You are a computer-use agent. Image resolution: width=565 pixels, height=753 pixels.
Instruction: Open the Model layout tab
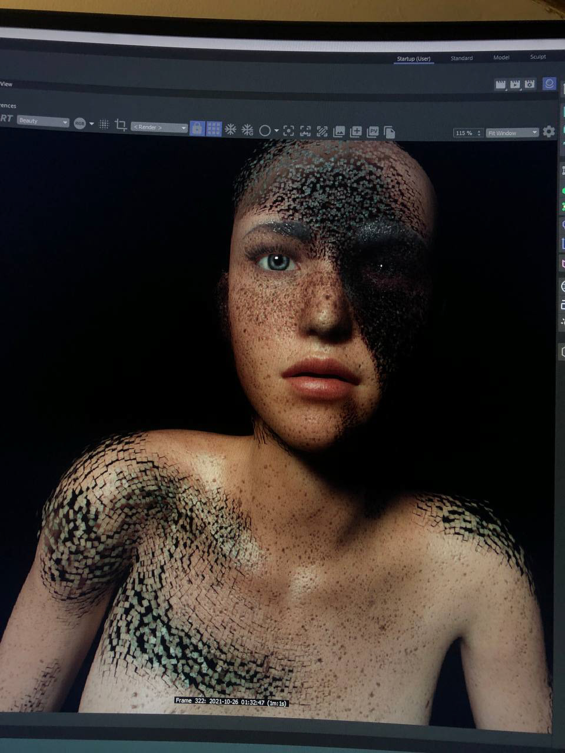pyautogui.click(x=501, y=58)
